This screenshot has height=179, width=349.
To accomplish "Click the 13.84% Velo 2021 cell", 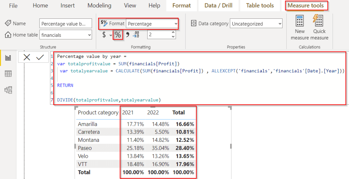I will 135,156.
